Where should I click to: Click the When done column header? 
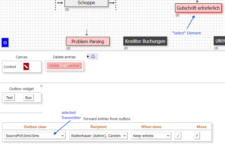(151, 127)
